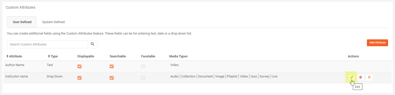The image size is (395, 95).
Task: Uncheck Displayable for instructor name
Action: click(79, 78)
